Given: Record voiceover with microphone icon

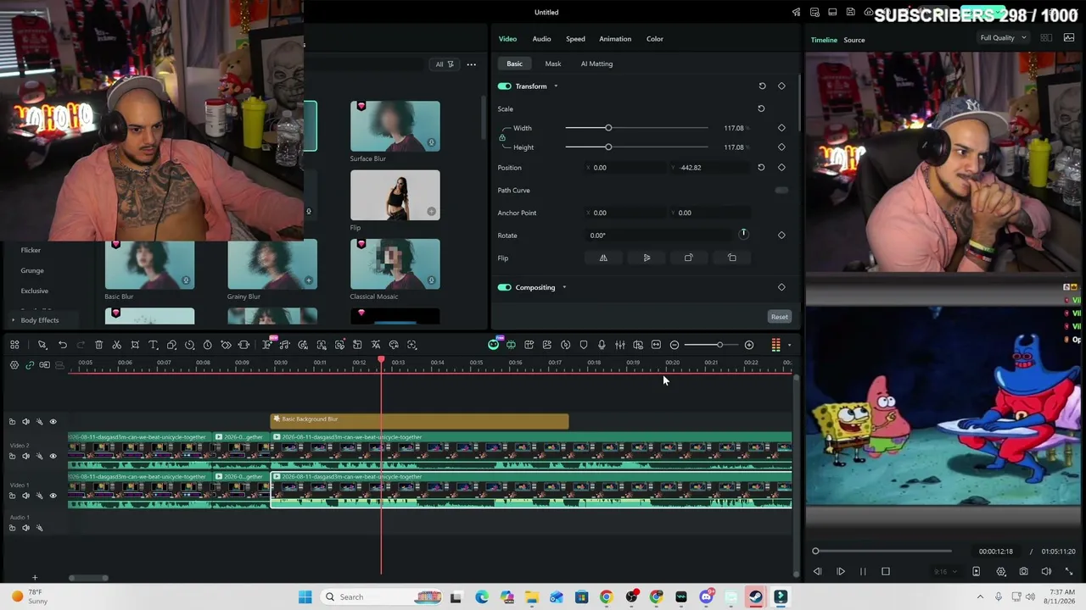Looking at the screenshot, I should tap(602, 345).
